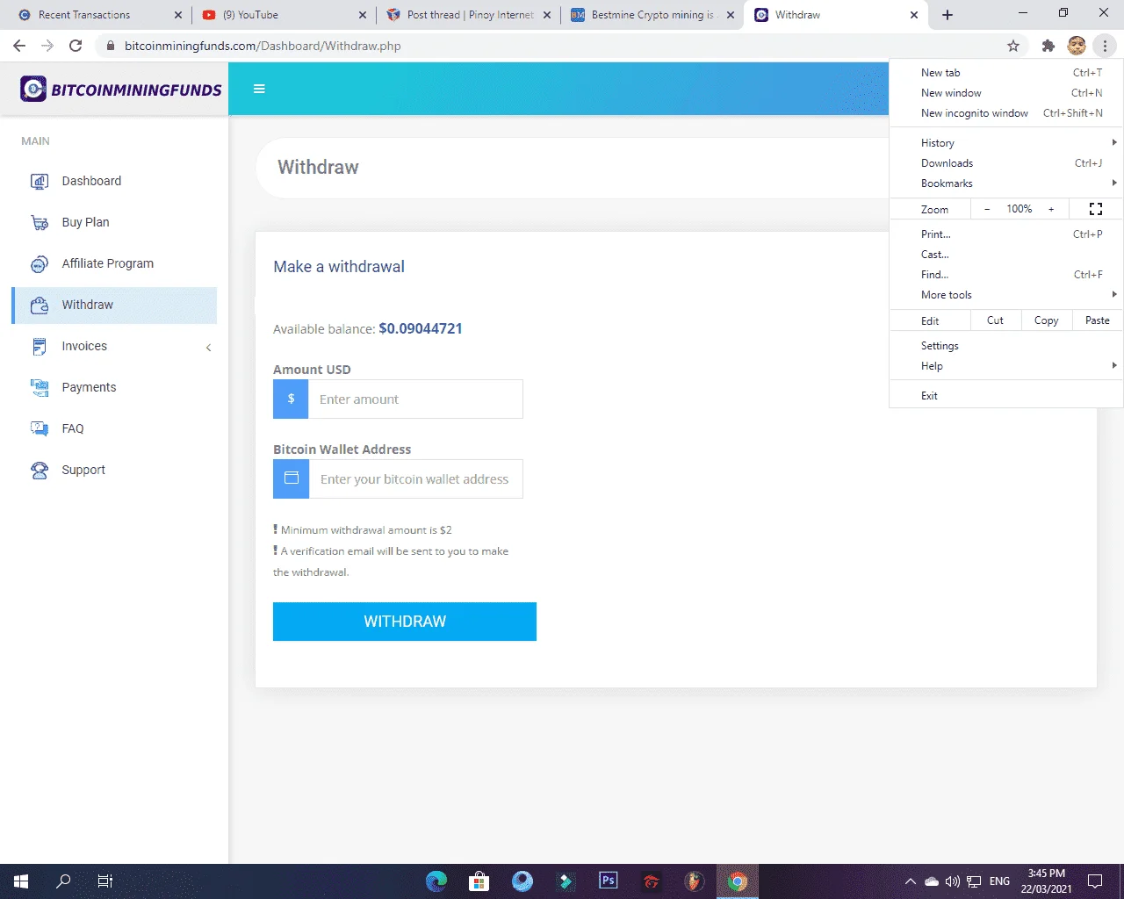This screenshot has width=1124, height=899.
Task: Click the Support headset icon
Action: click(40, 470)
